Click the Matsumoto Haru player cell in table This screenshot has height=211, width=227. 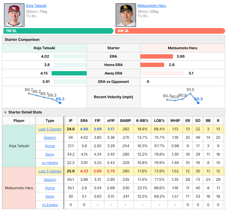point(19,188)
